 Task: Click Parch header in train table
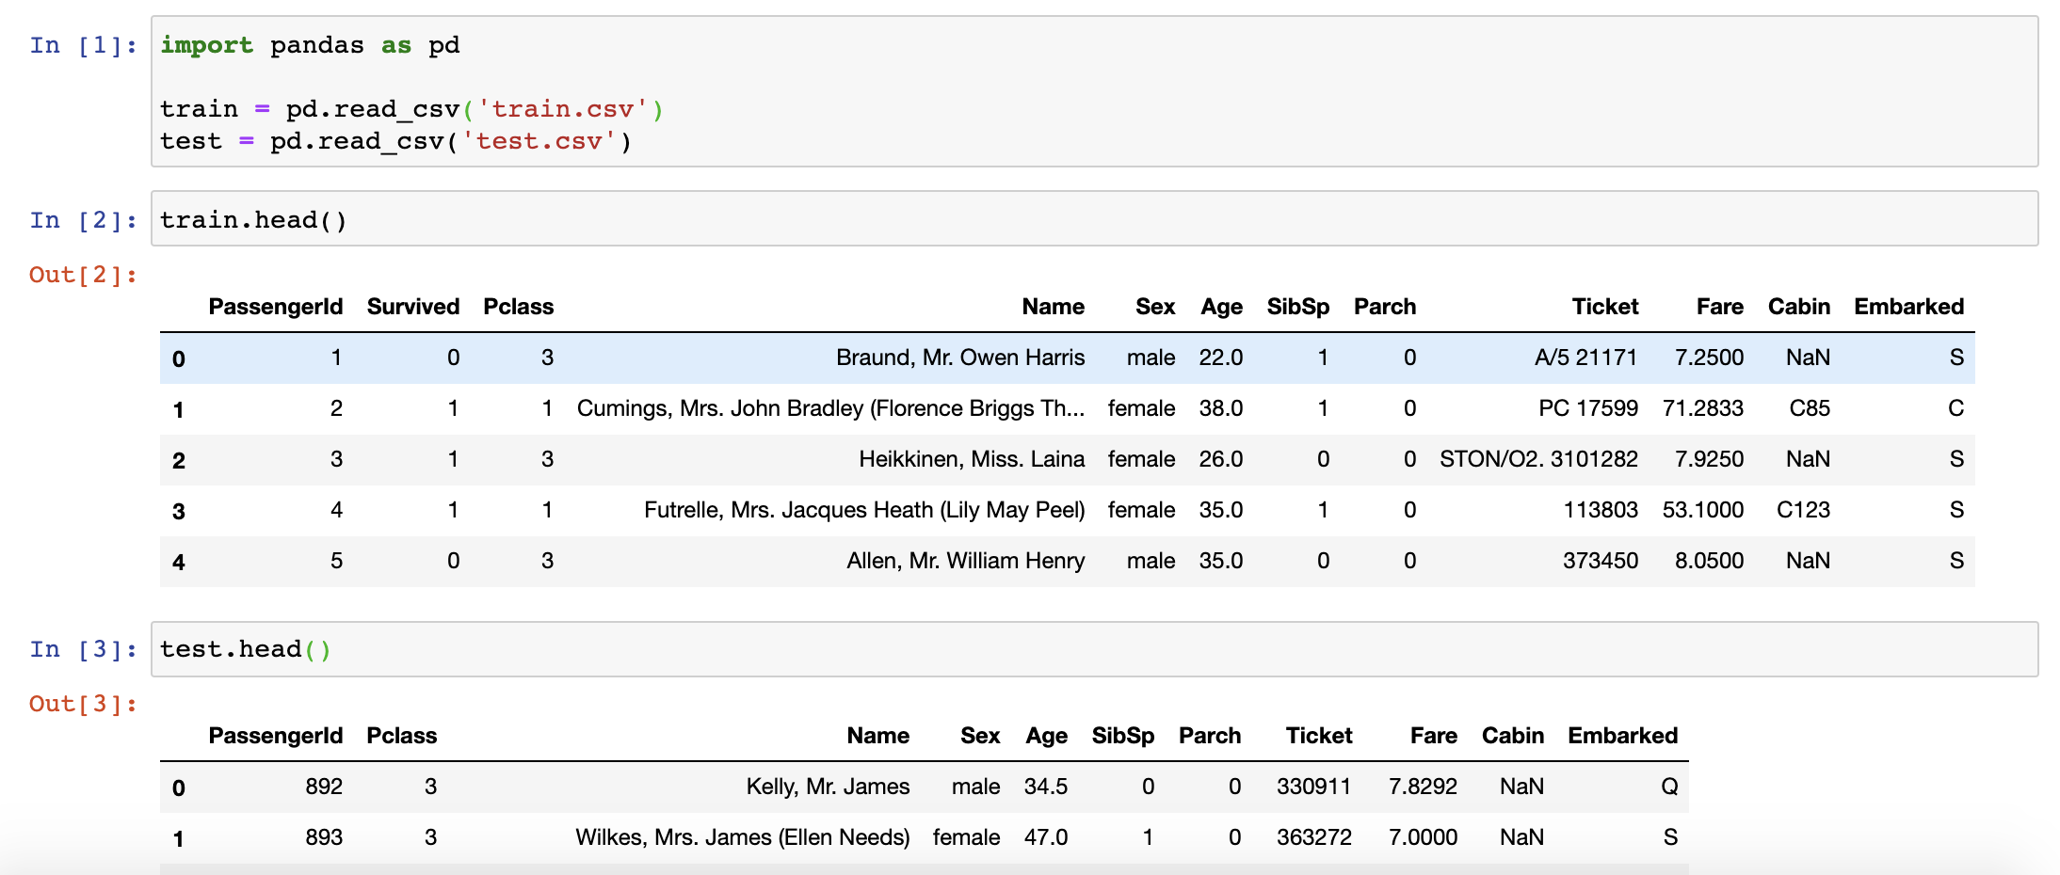coord(1385,307)
